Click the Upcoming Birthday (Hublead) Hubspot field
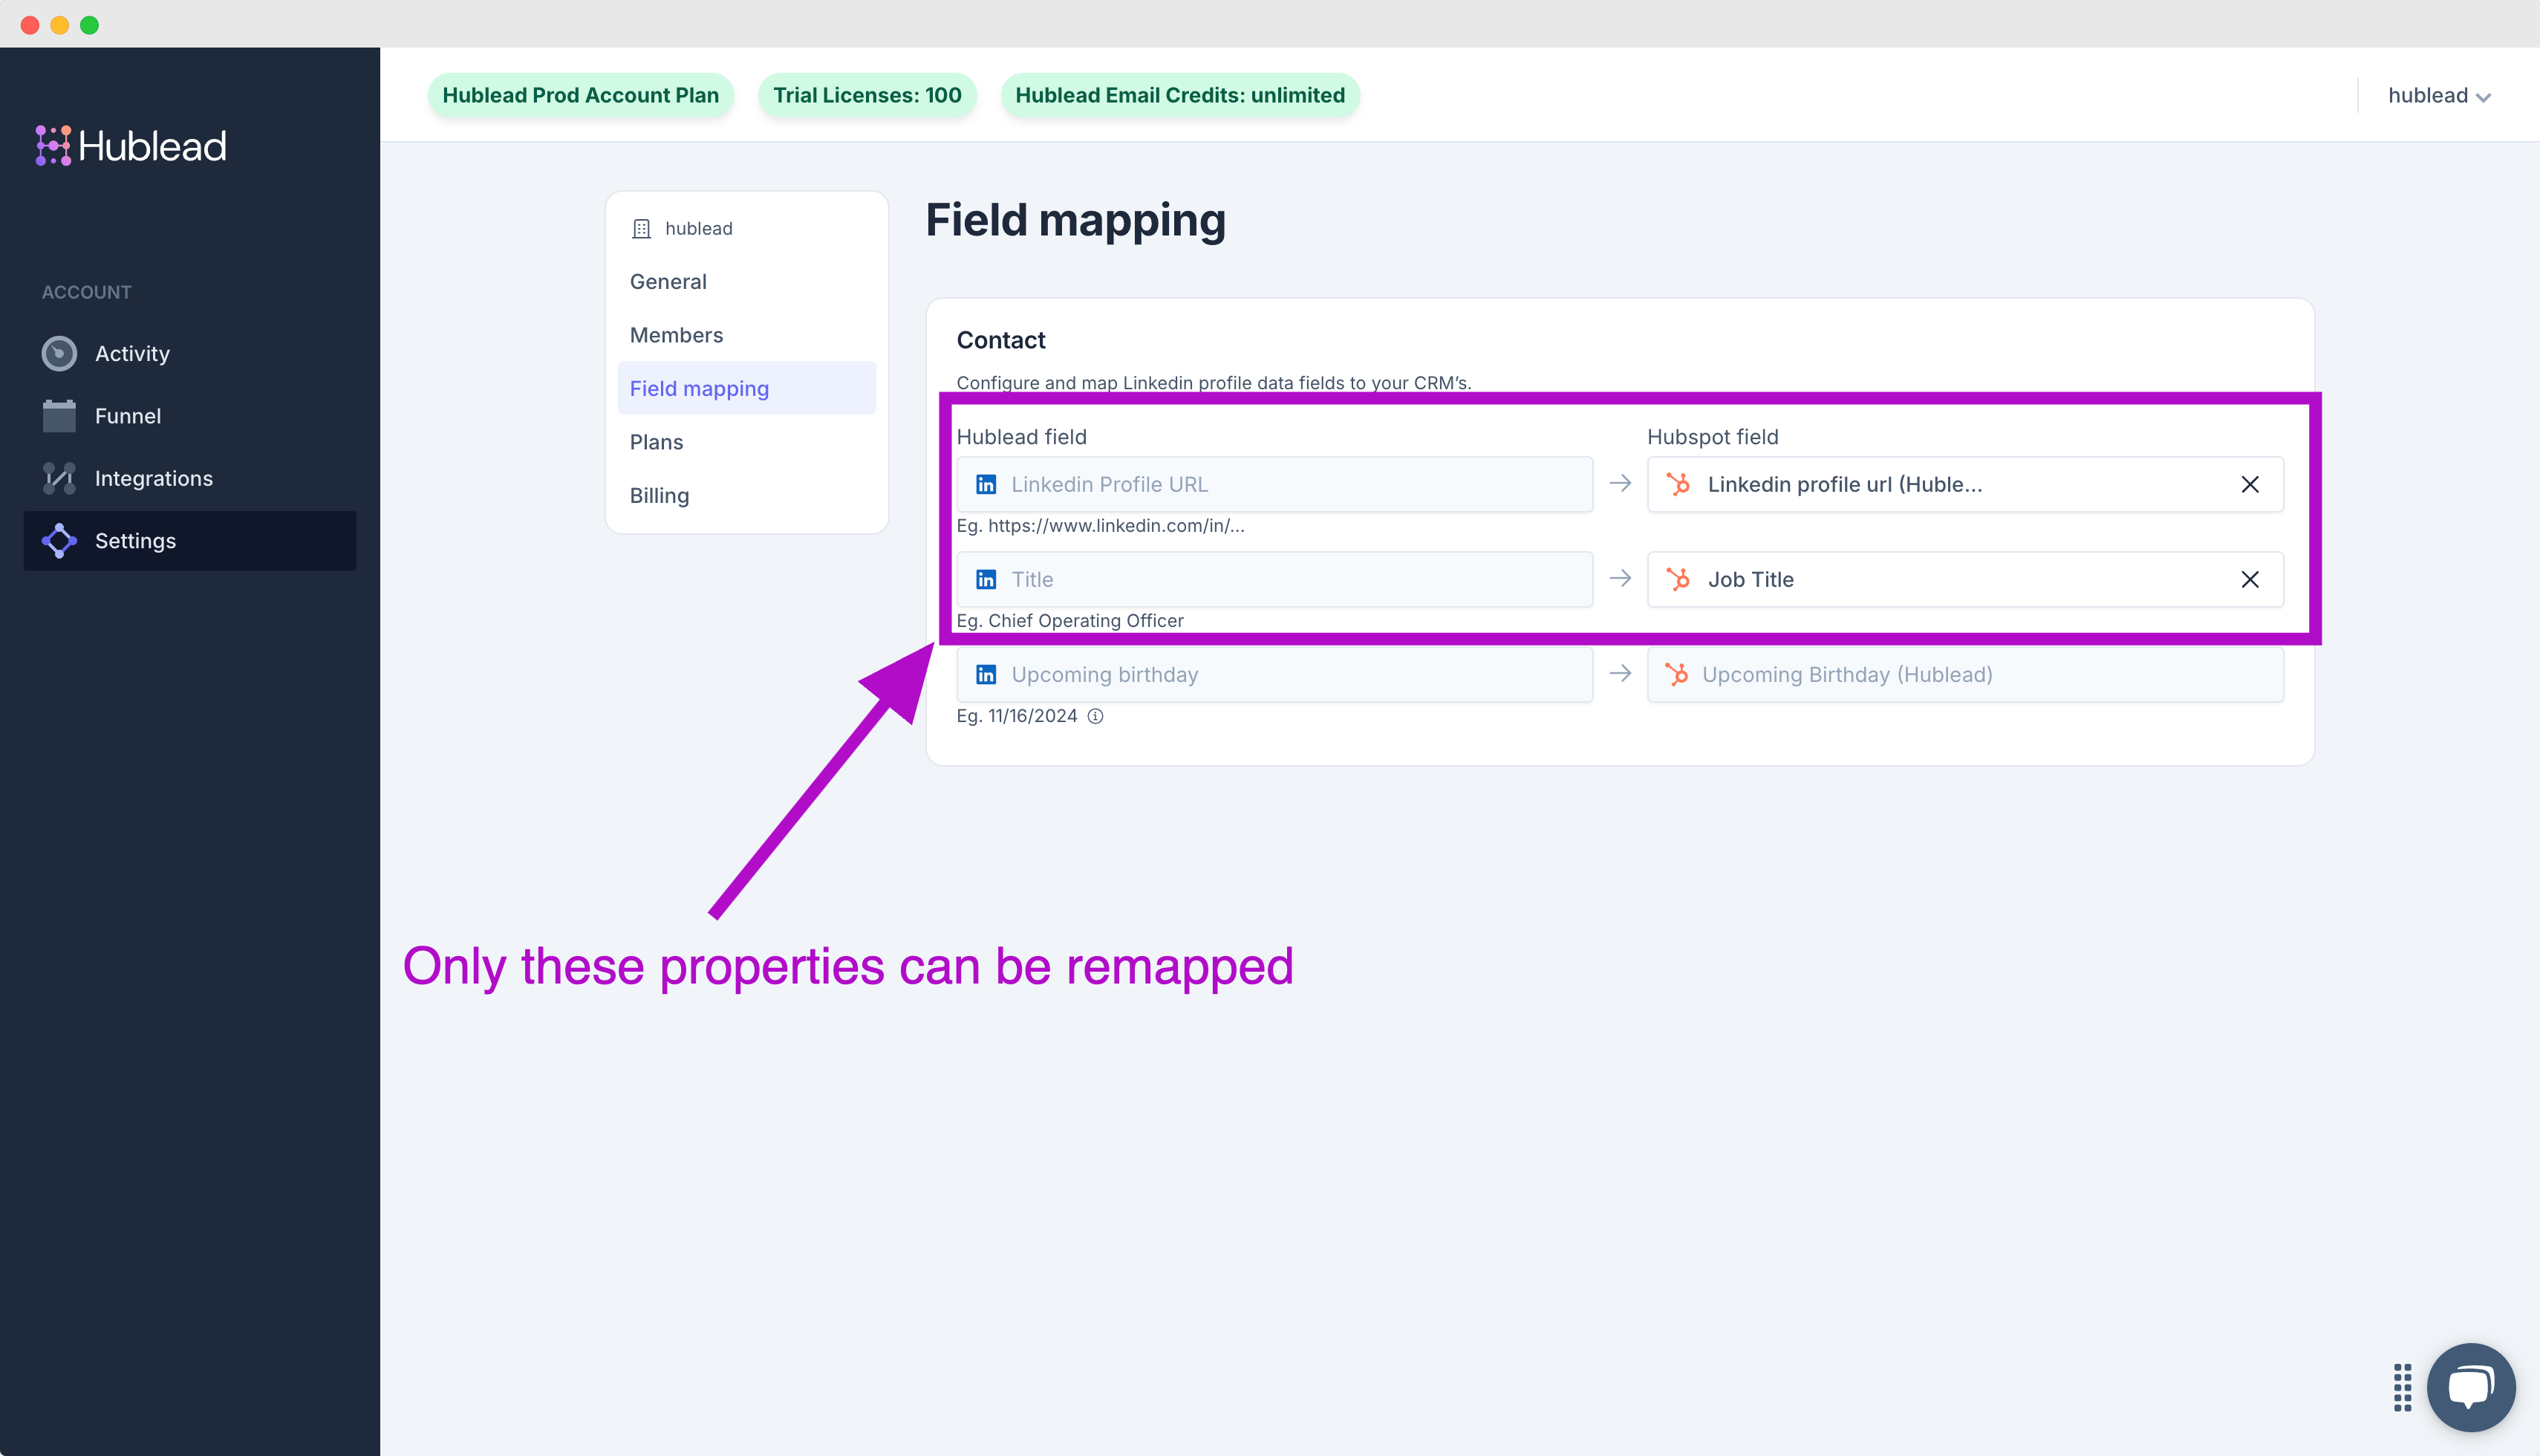The height and width of the screenshot is (1456, 2540). tap(1964, 675)
